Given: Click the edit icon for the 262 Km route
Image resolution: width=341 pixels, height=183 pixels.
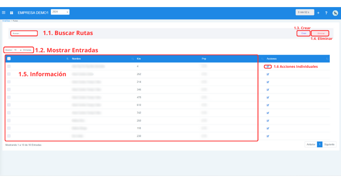Looking at the screenshot, I should coord(268,74).
